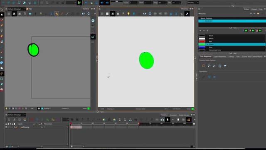Click render view icon beside Camera view
Screen dimensions: 266x150
click(93, 20)
